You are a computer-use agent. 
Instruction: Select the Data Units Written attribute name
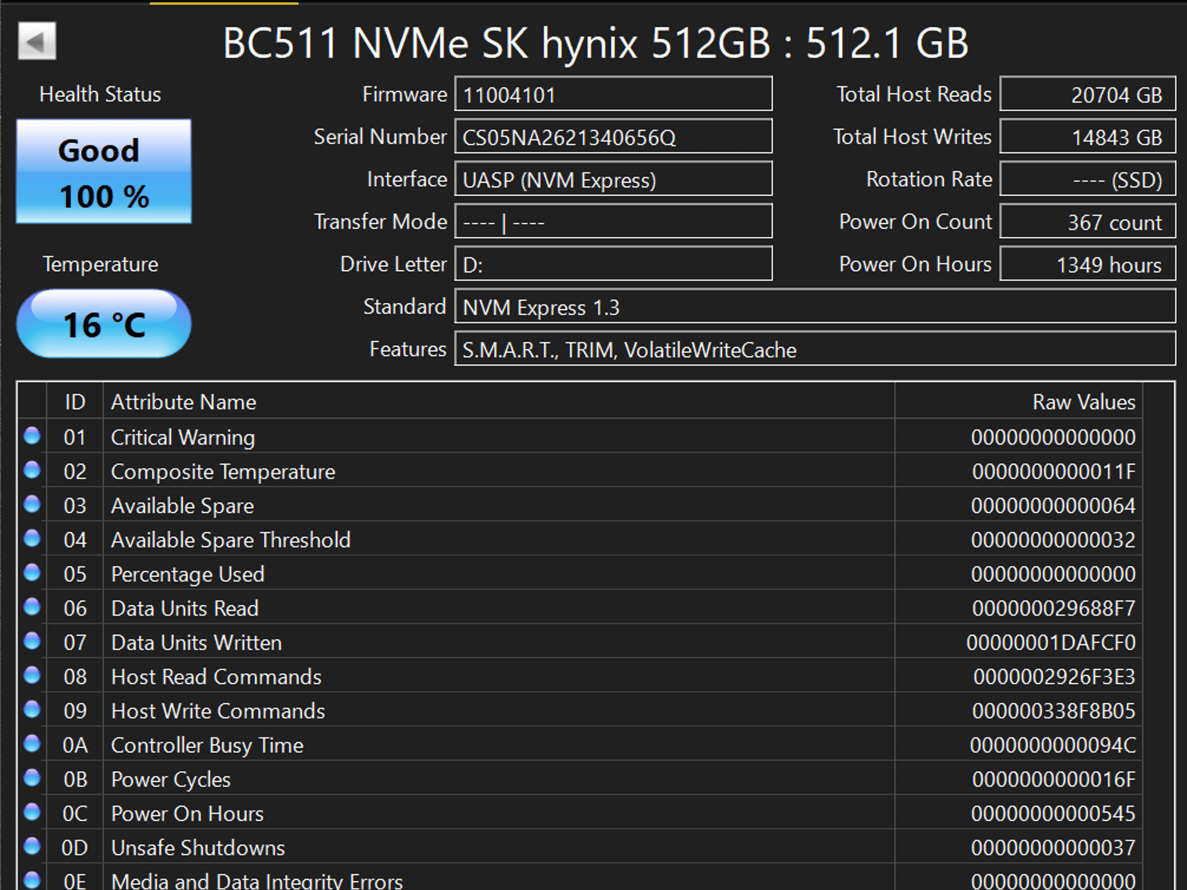[x=196, y=642]
